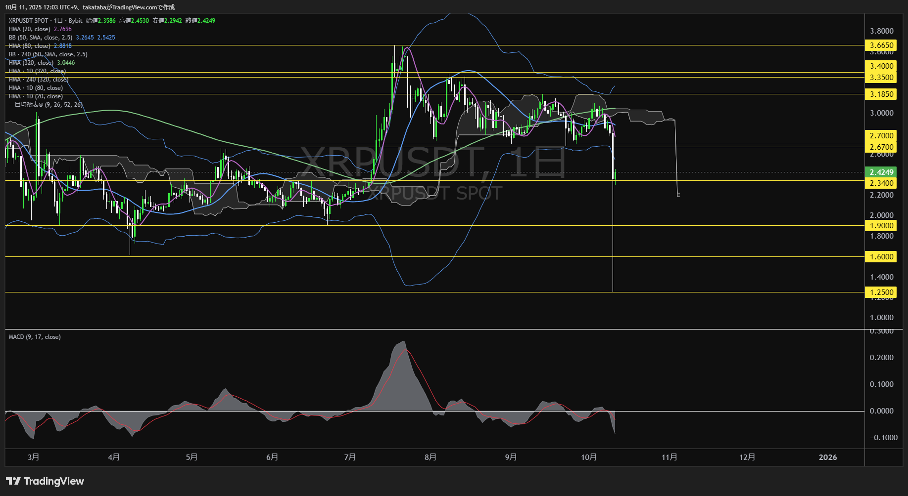Select the yellow 3.1850 price level label

(x=881, y=94)
